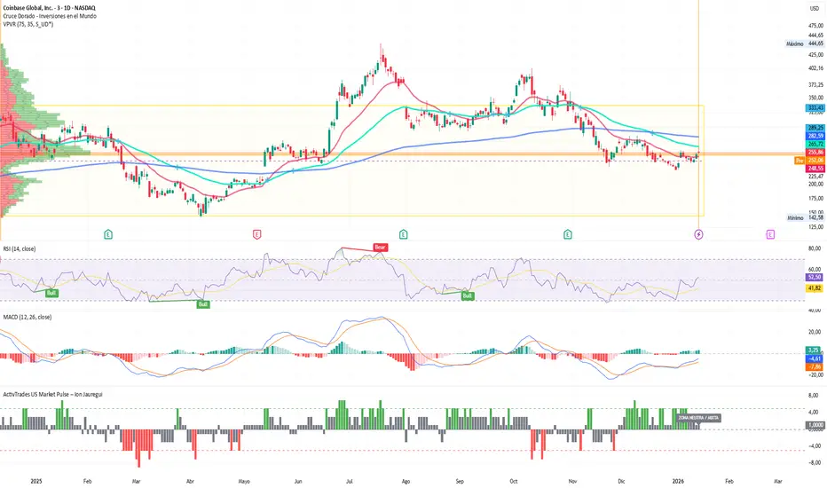Click the orange 252,06 price label

click(815, 161)
